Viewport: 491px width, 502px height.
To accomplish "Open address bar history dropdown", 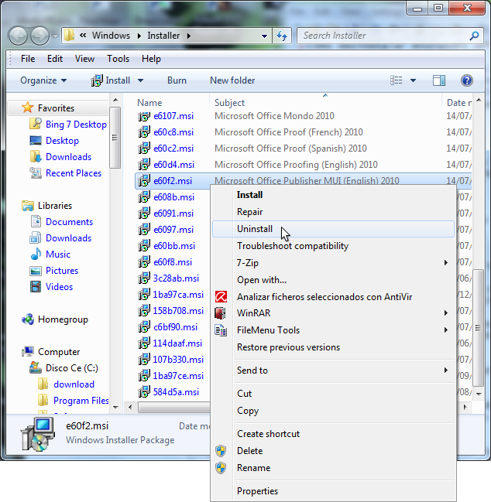I will tap(264, 36).
